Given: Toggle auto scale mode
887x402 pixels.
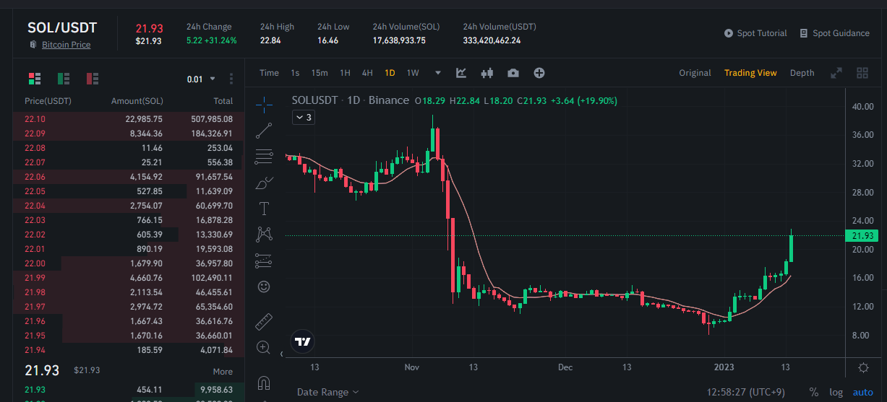Looking at the screenshot, I should [863, 392].
